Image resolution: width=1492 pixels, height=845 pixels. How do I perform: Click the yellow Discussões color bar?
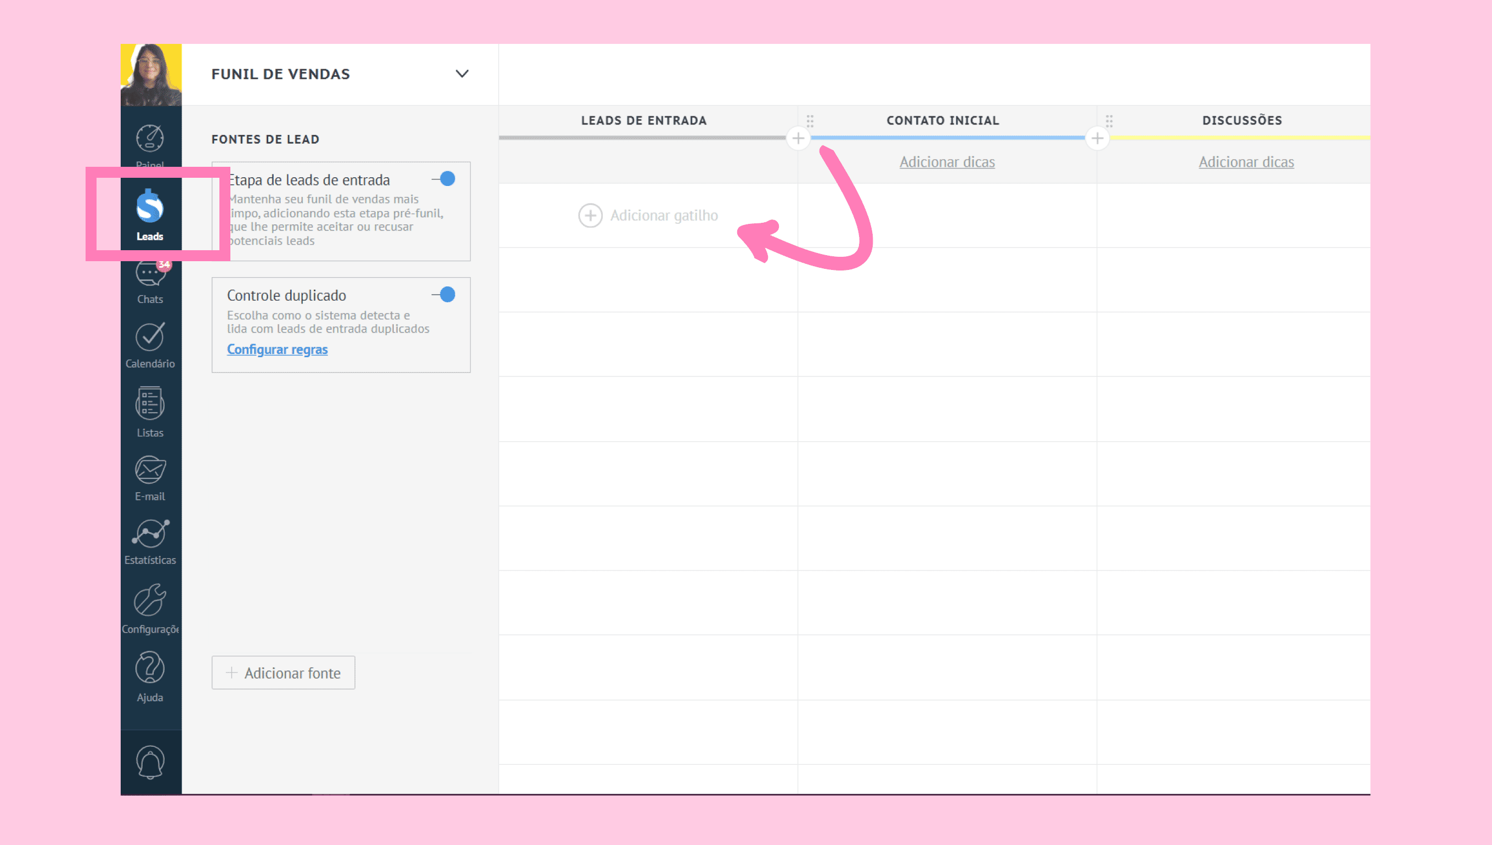[x=1240, y=138]
